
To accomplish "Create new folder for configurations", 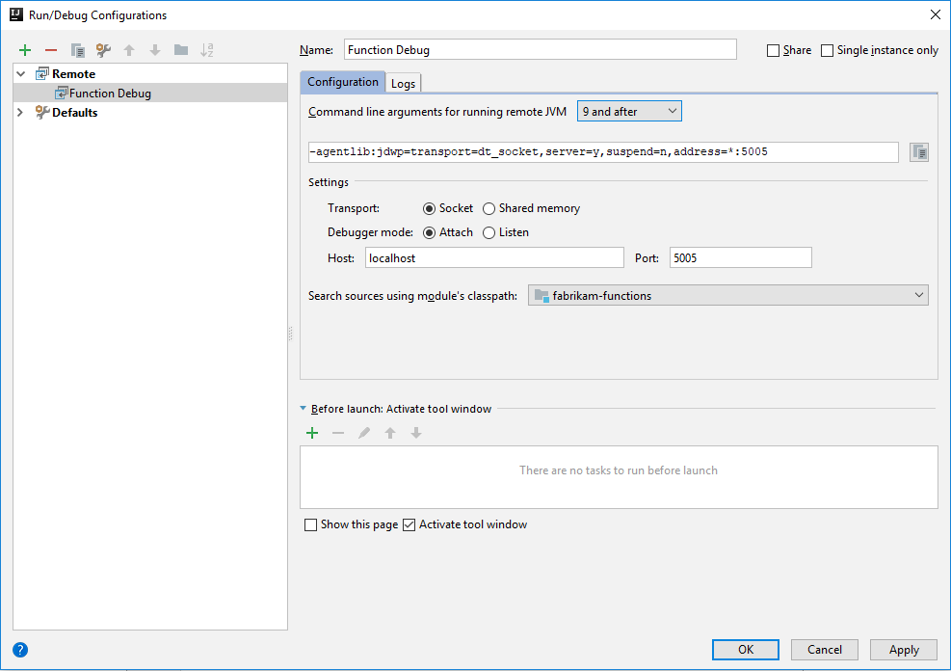I will pos(181,50).
